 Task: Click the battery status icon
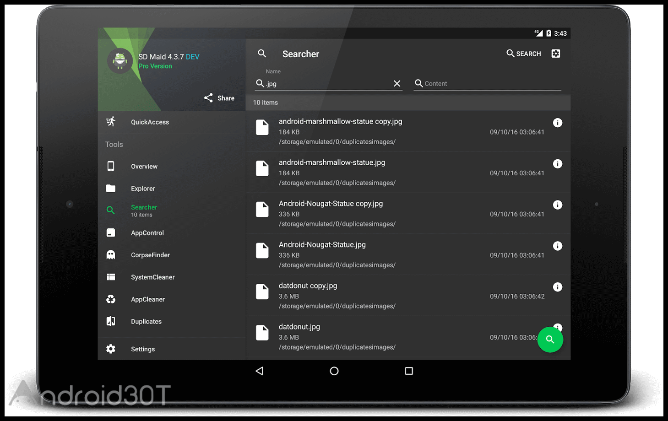[549, 33]
